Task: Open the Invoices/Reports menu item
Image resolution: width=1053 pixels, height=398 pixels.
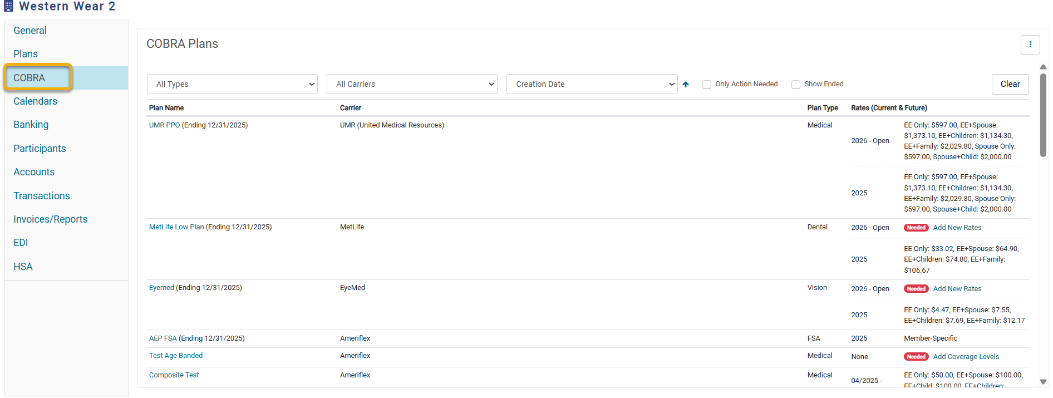Action: coord(50,219)
